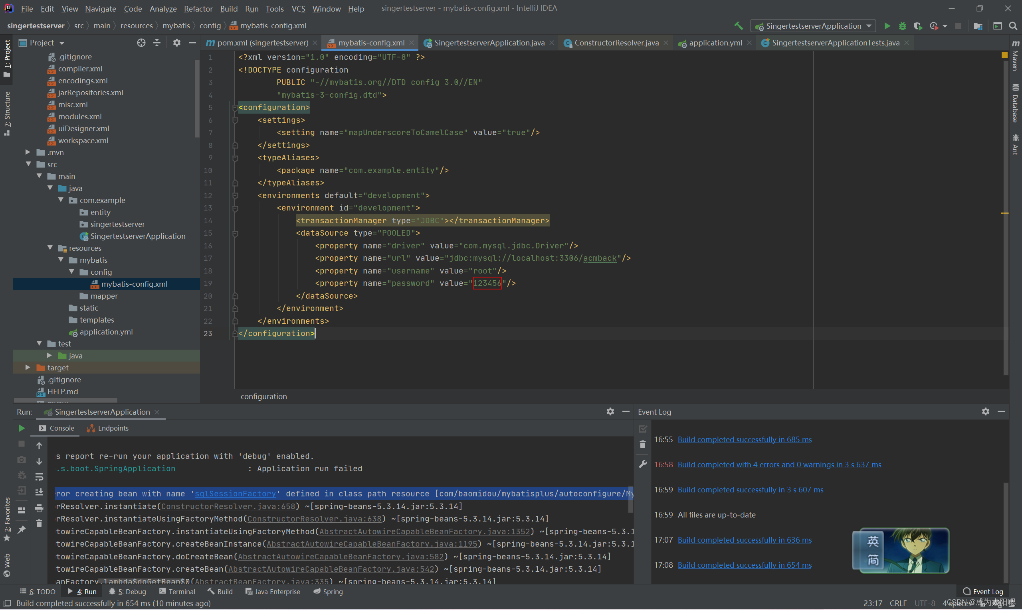The image size is (1022, 610).
Task: Click the Build project hammer icon
Action: point(739,26)
